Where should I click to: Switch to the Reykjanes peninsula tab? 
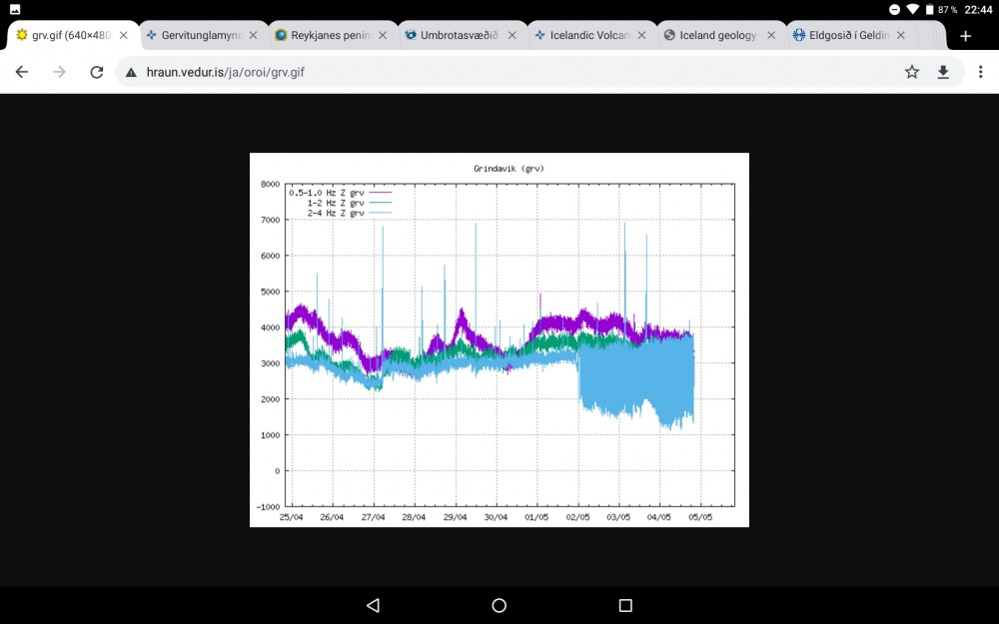pos(330,34)
